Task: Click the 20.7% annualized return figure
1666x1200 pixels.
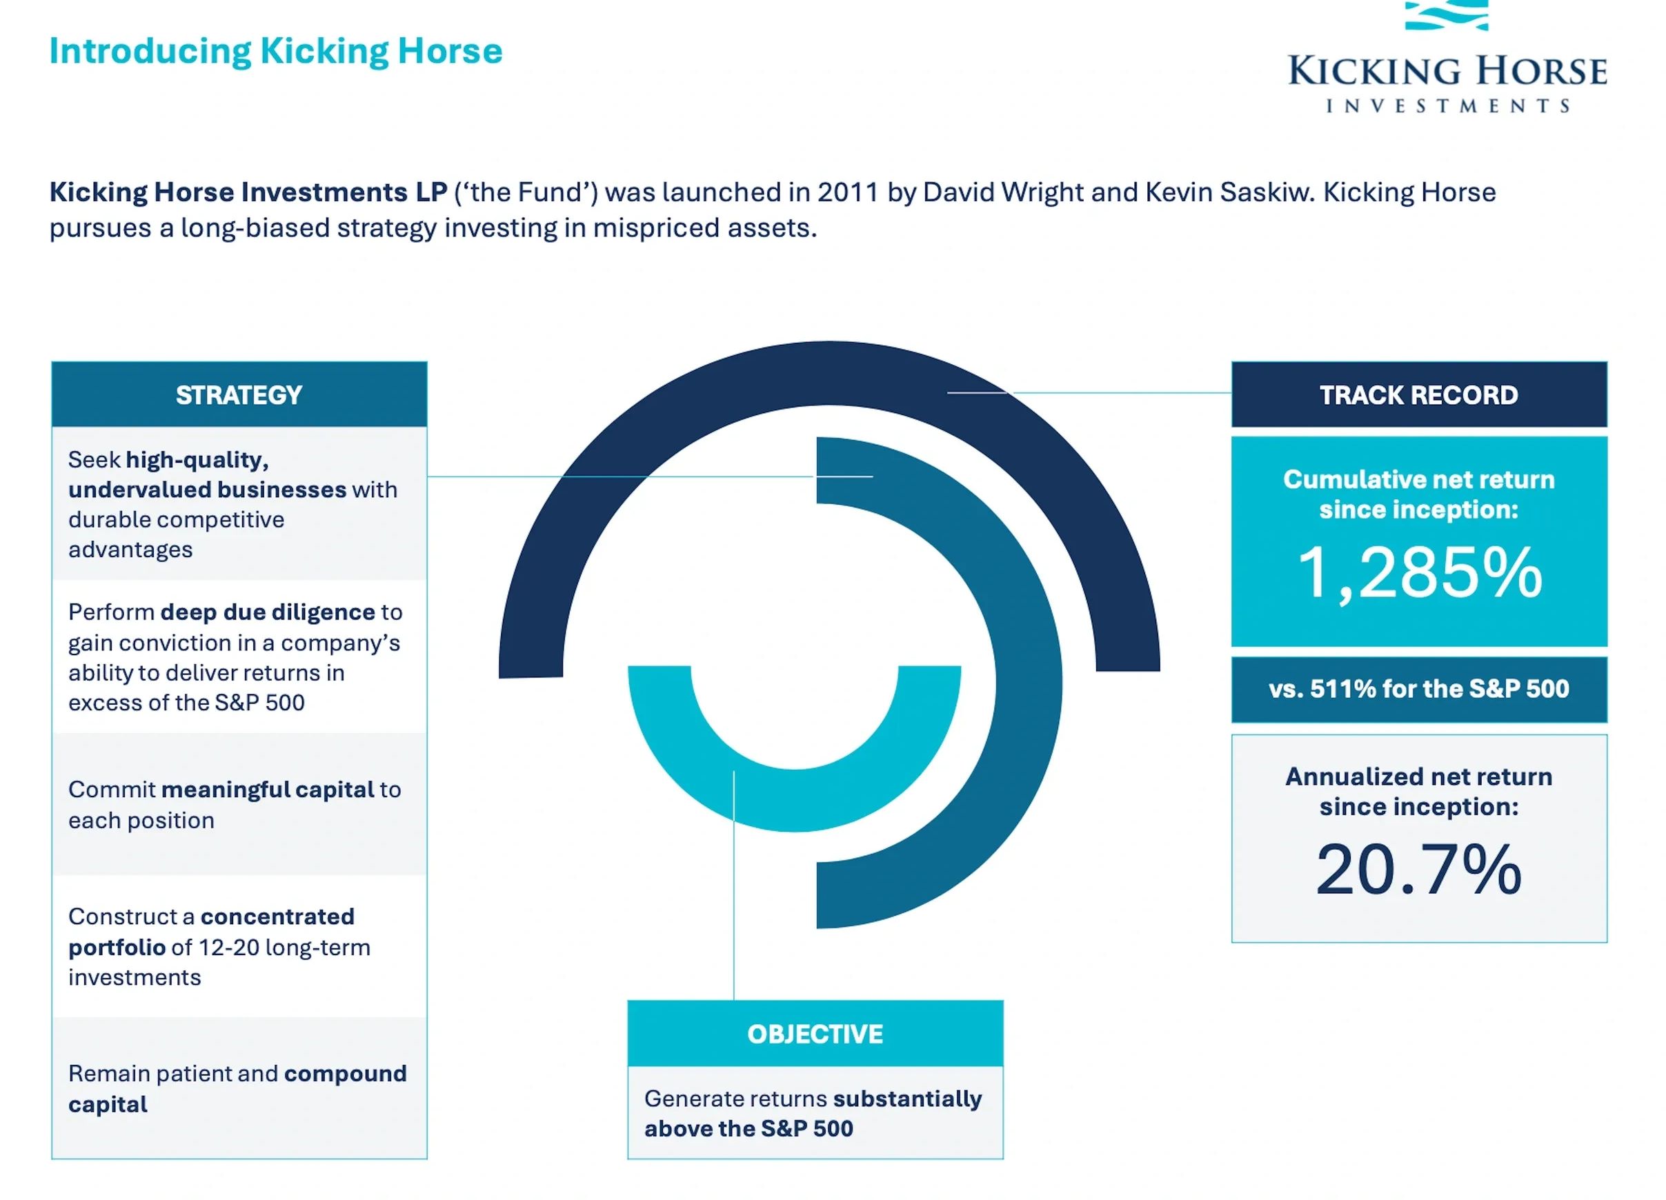Action: [1418, 870]
